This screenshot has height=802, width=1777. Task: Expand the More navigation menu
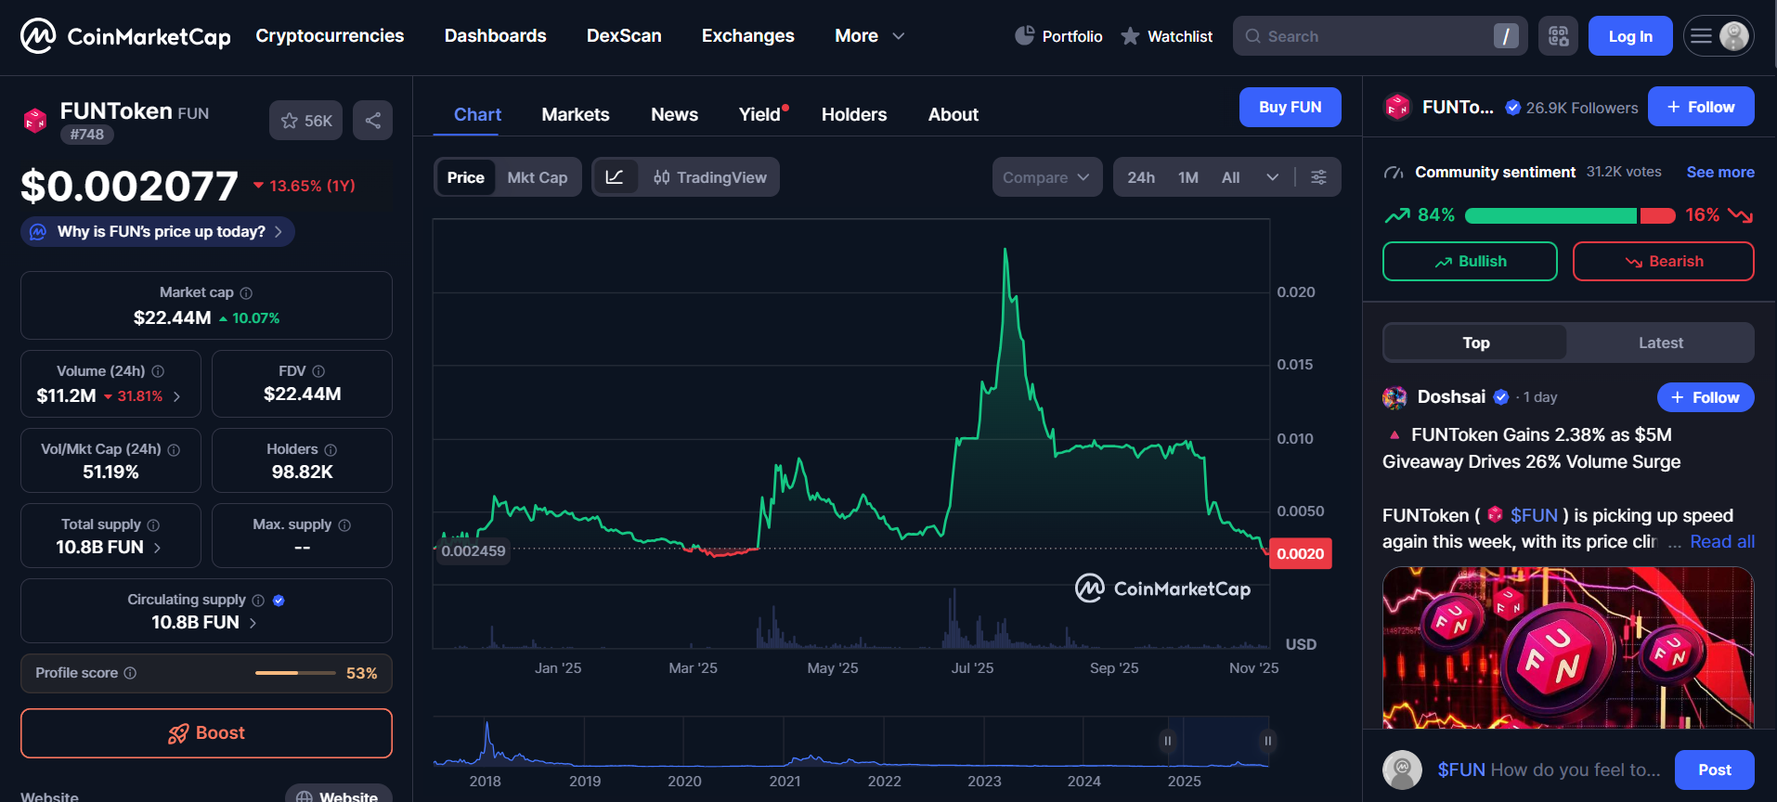pyautogui.click(x=869, y=36)
